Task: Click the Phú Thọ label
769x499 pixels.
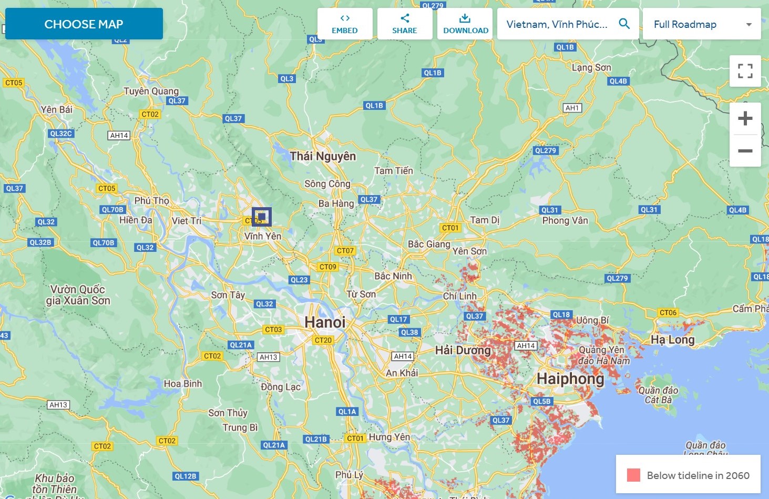Action: (x=152, y=200)
